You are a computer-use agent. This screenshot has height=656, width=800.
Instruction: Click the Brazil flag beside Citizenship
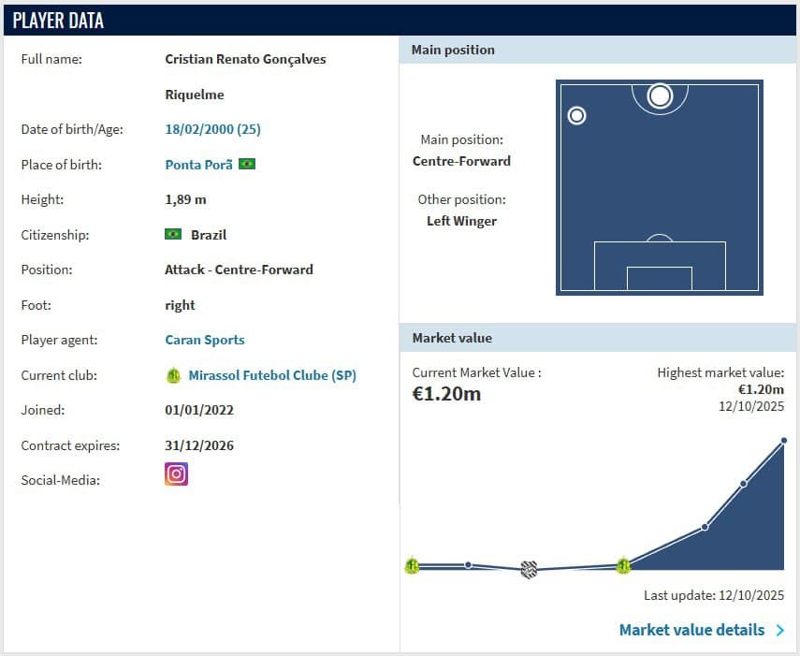coord(173,234)
